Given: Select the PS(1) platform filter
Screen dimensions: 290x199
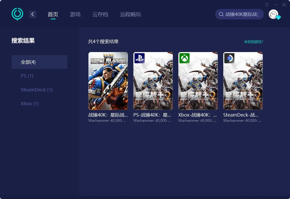Looking at the screenshot, I should pyautogui.click(x=27, y=76).
